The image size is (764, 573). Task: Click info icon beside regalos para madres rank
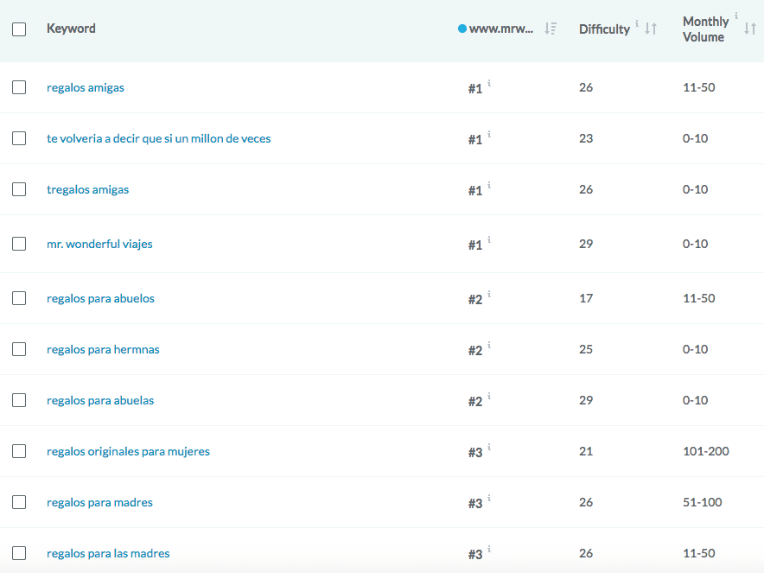[489, 498]
